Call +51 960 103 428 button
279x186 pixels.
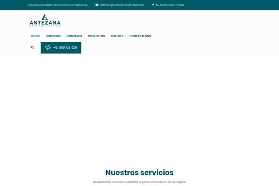pos(61,48)
